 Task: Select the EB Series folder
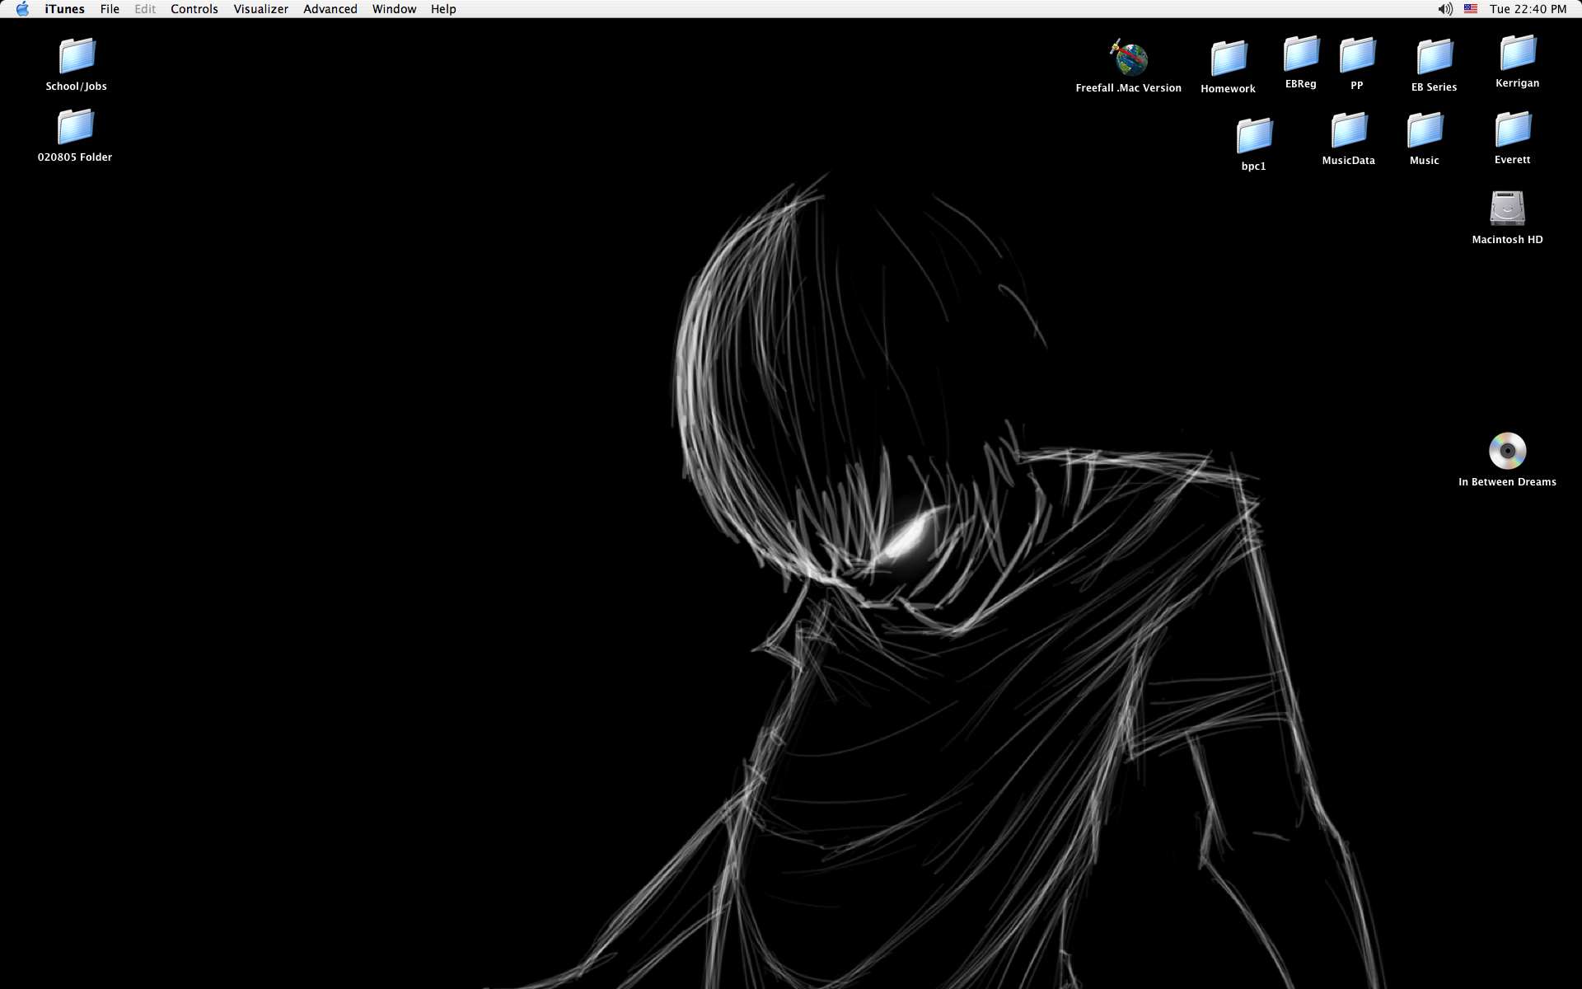(1435, 57)
